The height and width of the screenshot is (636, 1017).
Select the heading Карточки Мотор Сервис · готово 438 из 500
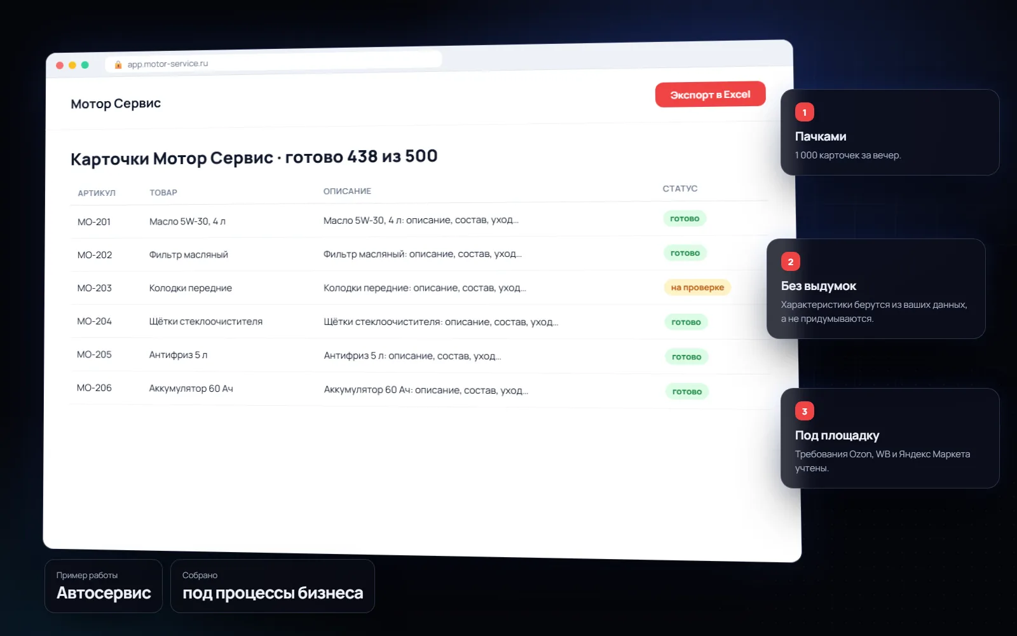[x=254, y=157]
